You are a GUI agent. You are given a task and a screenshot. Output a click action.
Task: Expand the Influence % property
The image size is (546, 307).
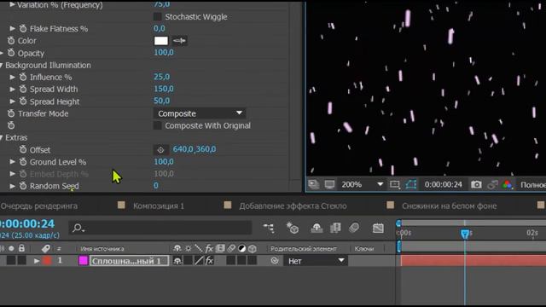(x=13, y=77)
